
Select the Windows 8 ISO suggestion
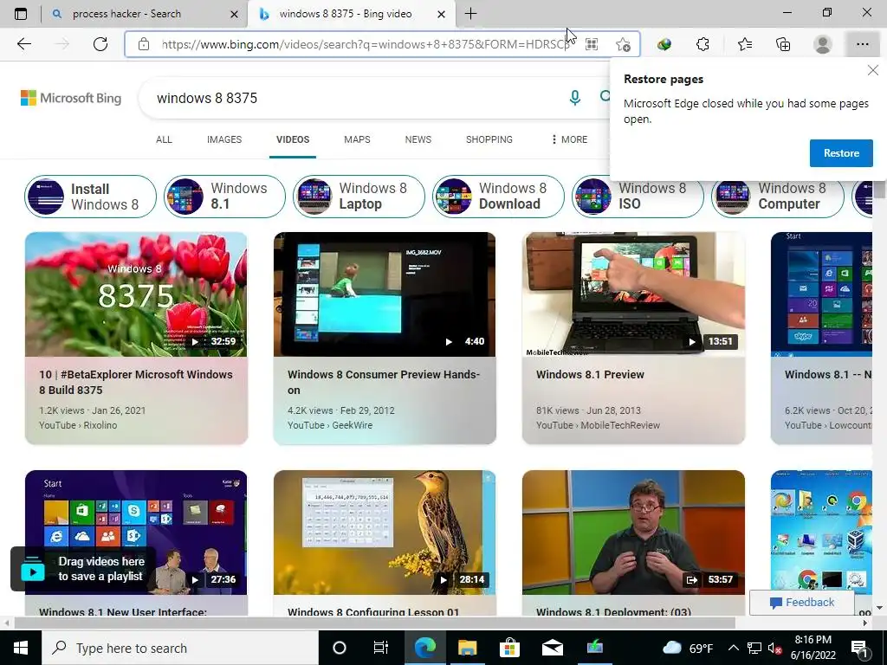pos(638,197)
